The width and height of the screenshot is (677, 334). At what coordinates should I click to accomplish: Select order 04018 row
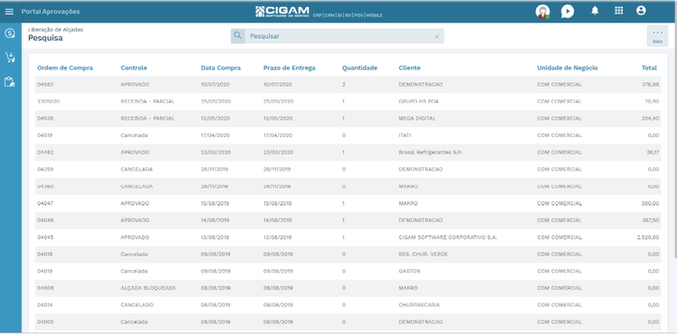[348, 255]
